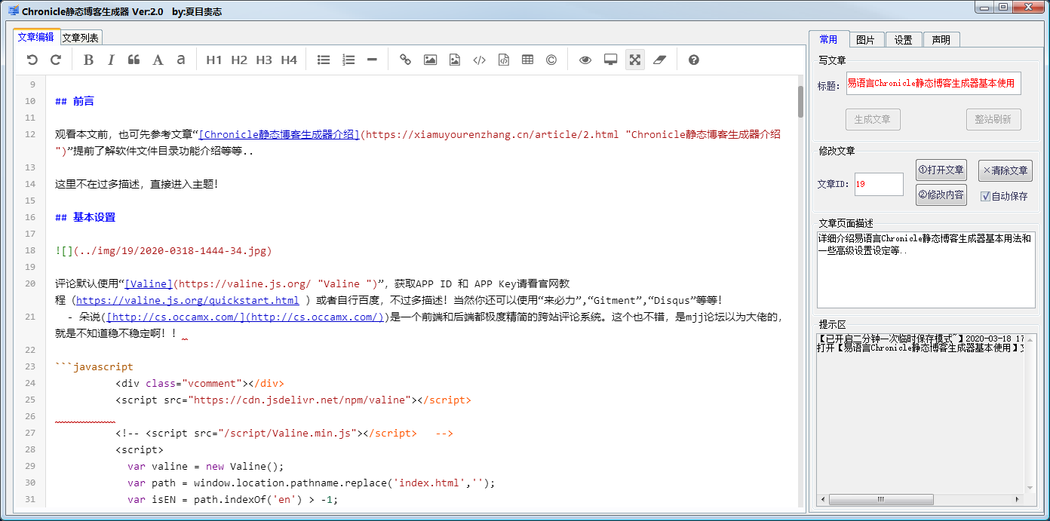This screenshot has height=521, width=1050.
Task: Click the ①打开文章 button
Action: click(x=941, y=170)
